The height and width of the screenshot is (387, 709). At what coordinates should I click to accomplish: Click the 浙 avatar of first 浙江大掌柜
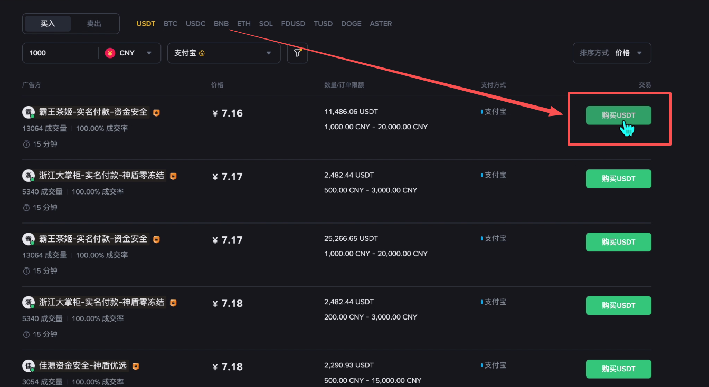29,176
